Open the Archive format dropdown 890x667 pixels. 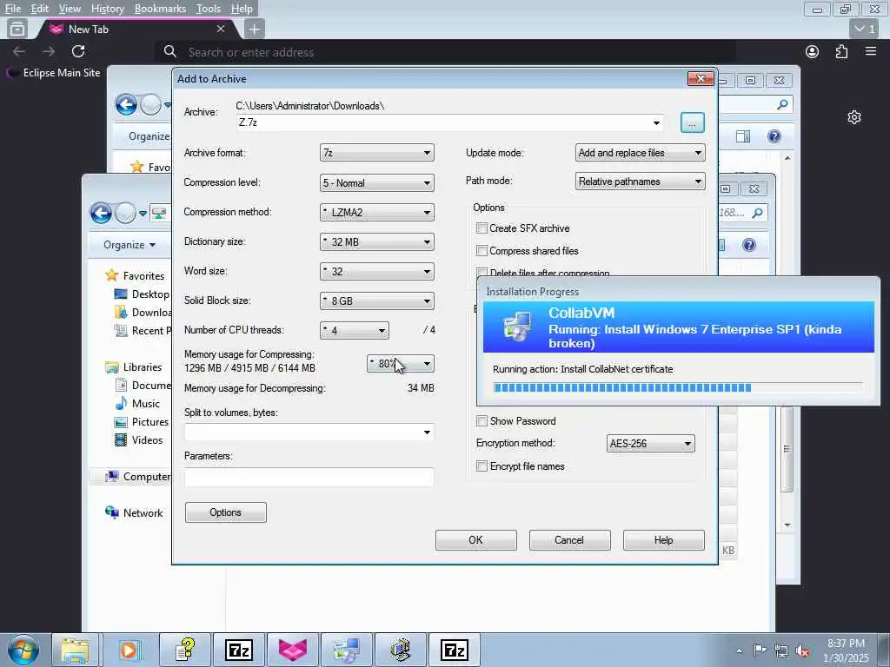click(x=377, y=153)
